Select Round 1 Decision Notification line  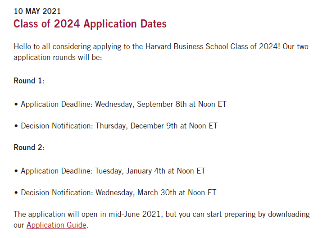tap(116, 126)
